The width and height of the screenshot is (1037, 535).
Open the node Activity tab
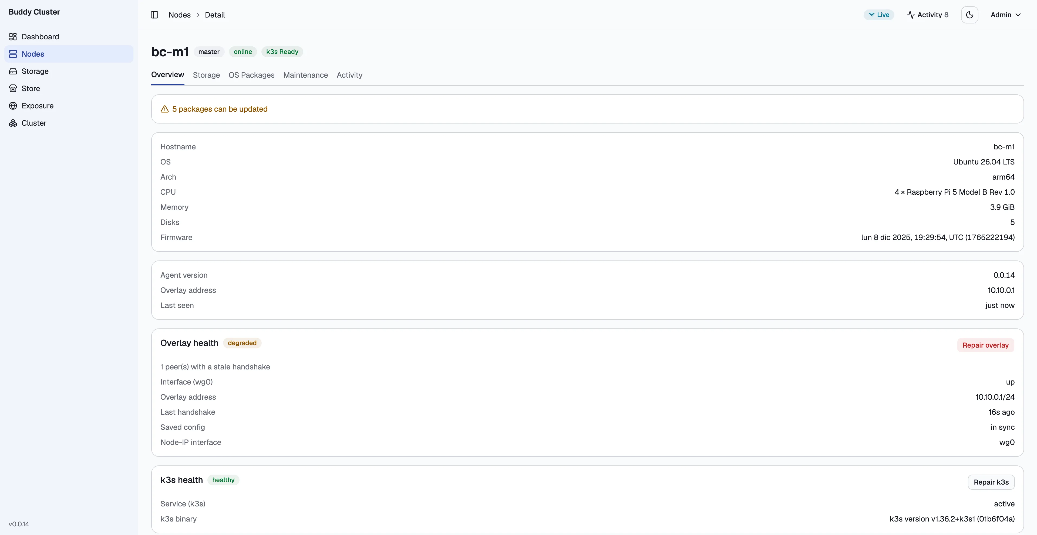349,75
